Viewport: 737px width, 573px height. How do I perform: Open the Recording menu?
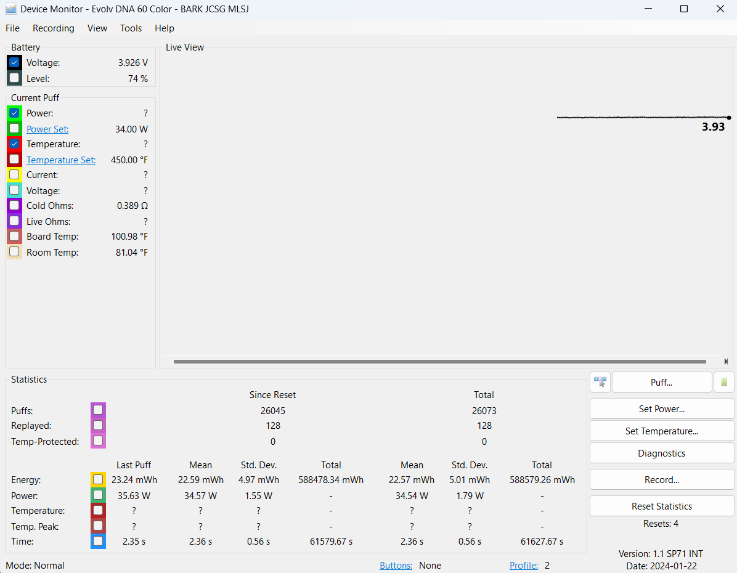click(53, 28)
